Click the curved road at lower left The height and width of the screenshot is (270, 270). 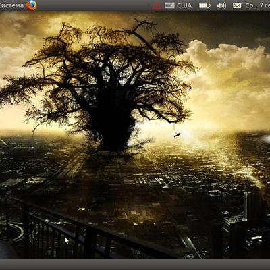[x=11, y=232]
